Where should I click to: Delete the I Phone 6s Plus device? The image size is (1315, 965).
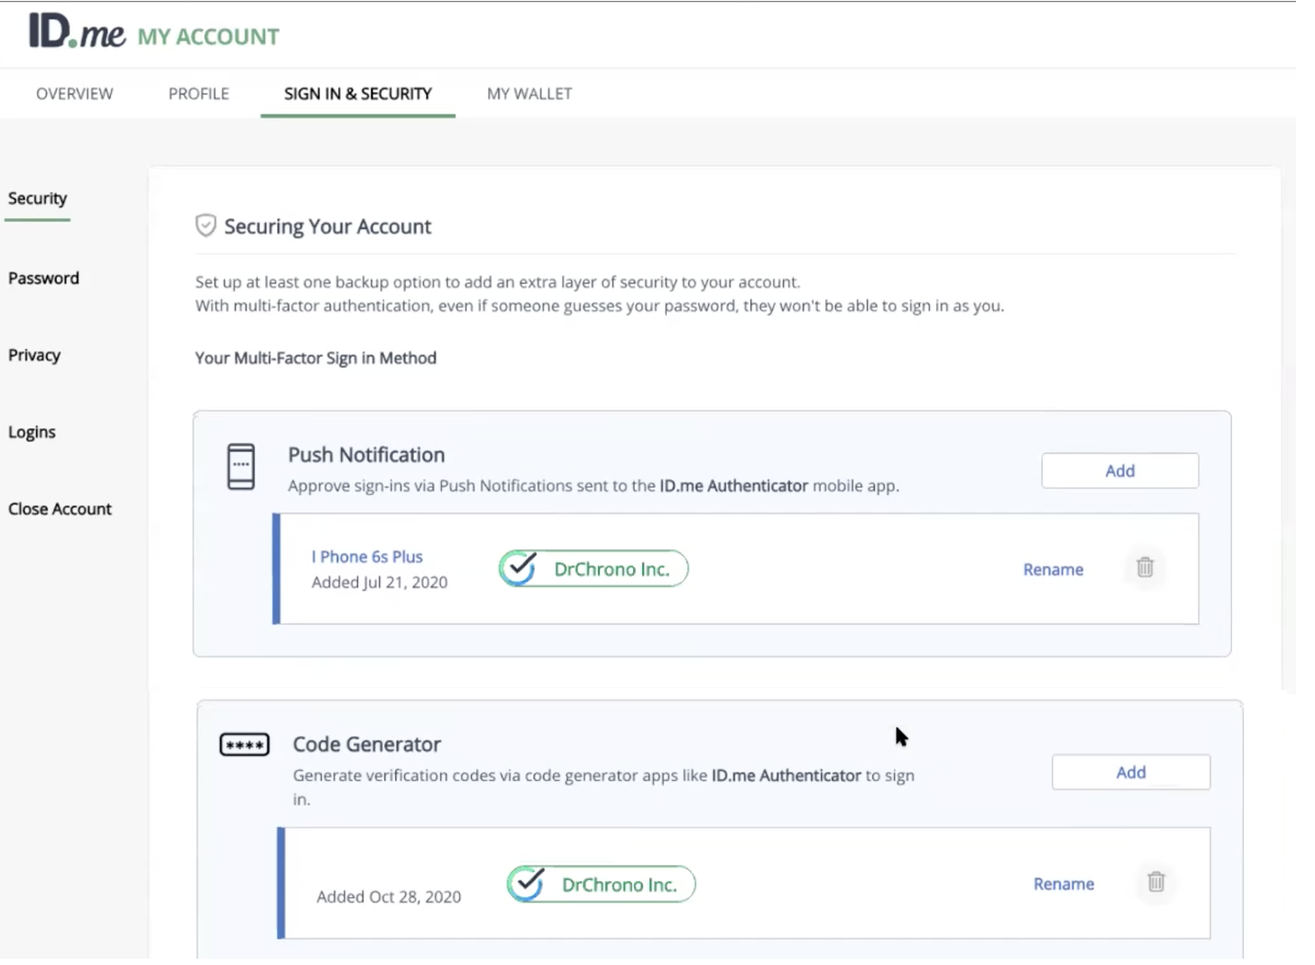pos(1145,567)
